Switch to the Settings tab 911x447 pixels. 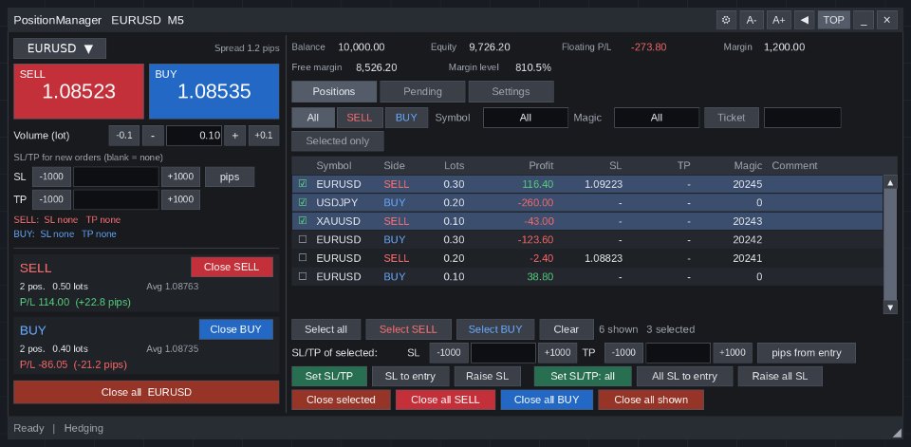pyautogui.click(x=511, y=91)
